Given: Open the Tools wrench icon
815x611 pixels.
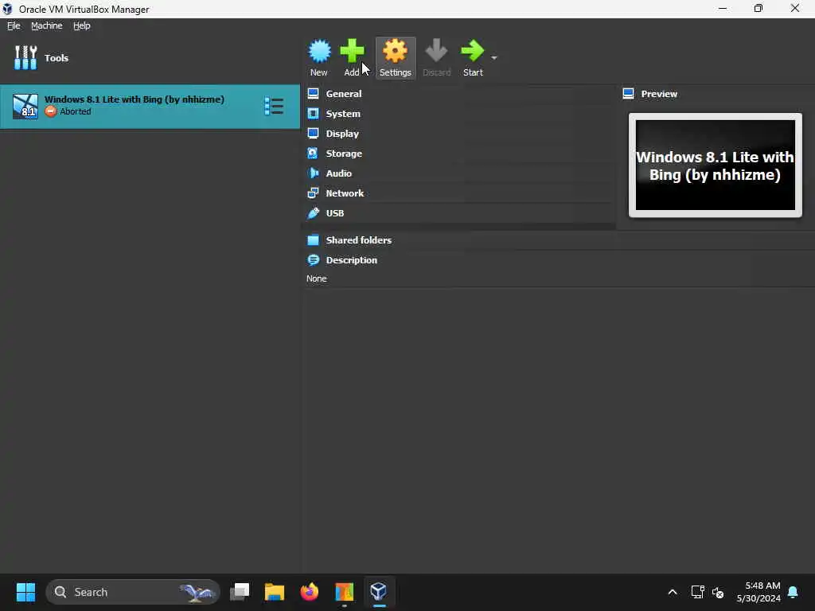Looking at the screenshot, I should pyautogui.click(x=25, y=57).
